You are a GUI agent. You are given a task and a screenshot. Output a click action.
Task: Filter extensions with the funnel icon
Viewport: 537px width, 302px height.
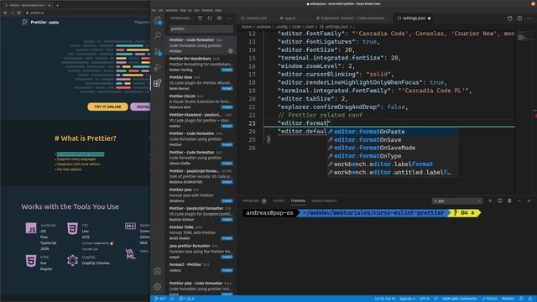[x=200, y=18]
